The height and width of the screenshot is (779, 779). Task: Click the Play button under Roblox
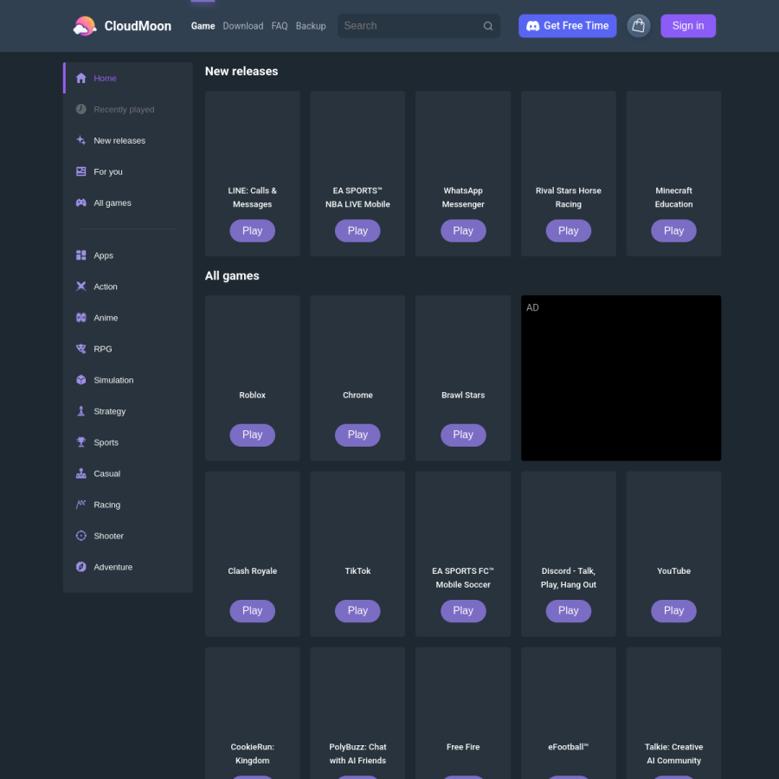[253, 435]
